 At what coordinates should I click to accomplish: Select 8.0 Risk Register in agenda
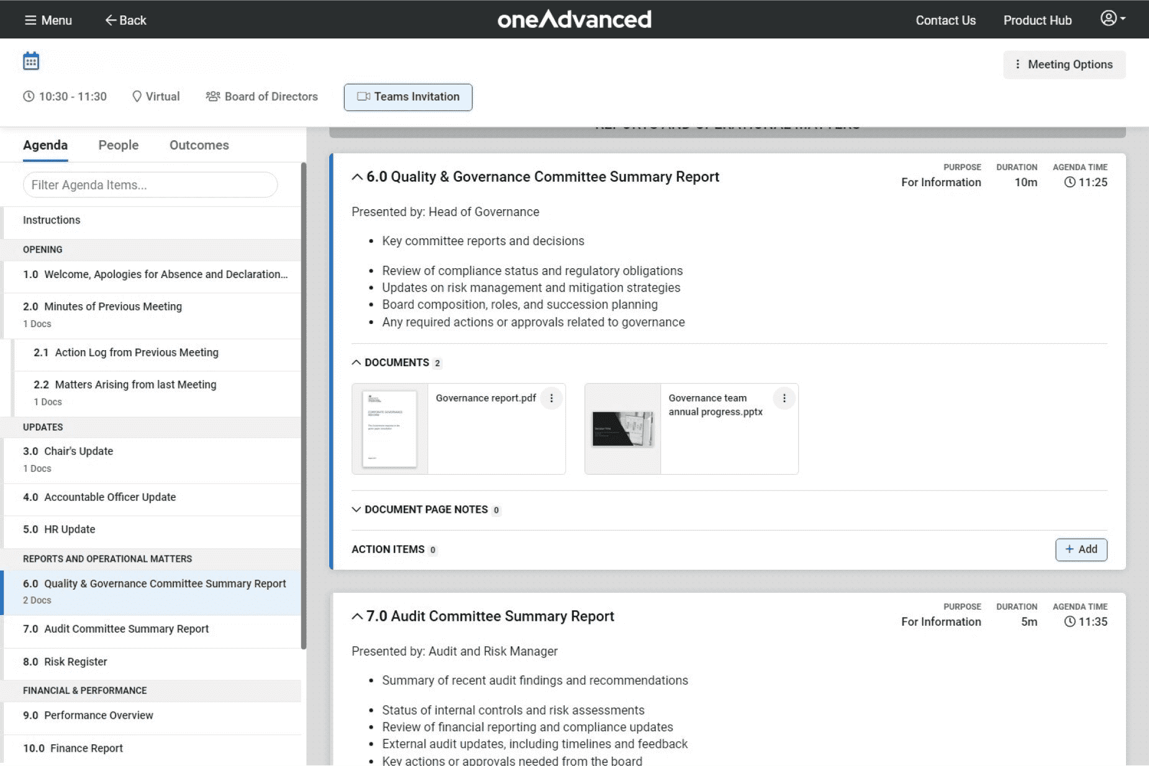point(75,662)
